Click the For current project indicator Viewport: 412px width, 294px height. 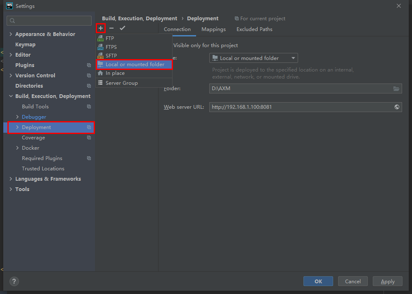tap(260, 18)
